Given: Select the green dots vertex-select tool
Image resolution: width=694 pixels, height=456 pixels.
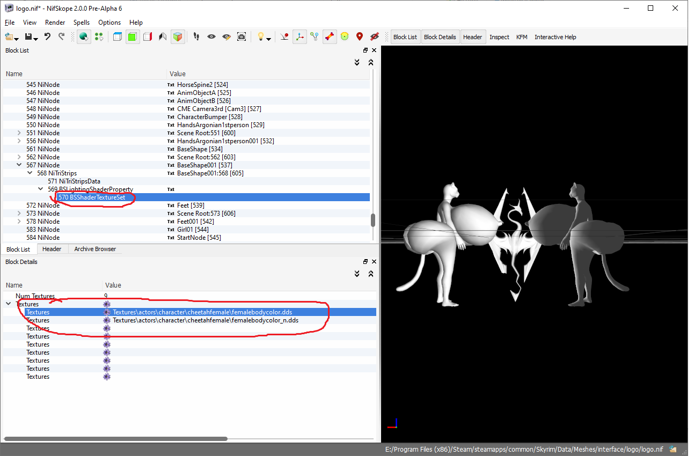Looking at the screenshot, I should [99, 37].
